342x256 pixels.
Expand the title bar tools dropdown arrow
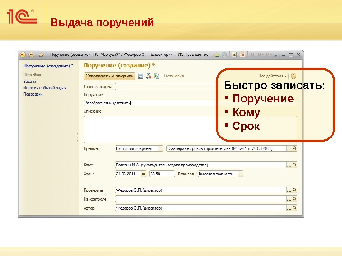(275, 55)
